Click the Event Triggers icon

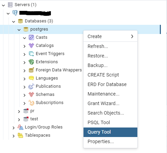[31, 54]
